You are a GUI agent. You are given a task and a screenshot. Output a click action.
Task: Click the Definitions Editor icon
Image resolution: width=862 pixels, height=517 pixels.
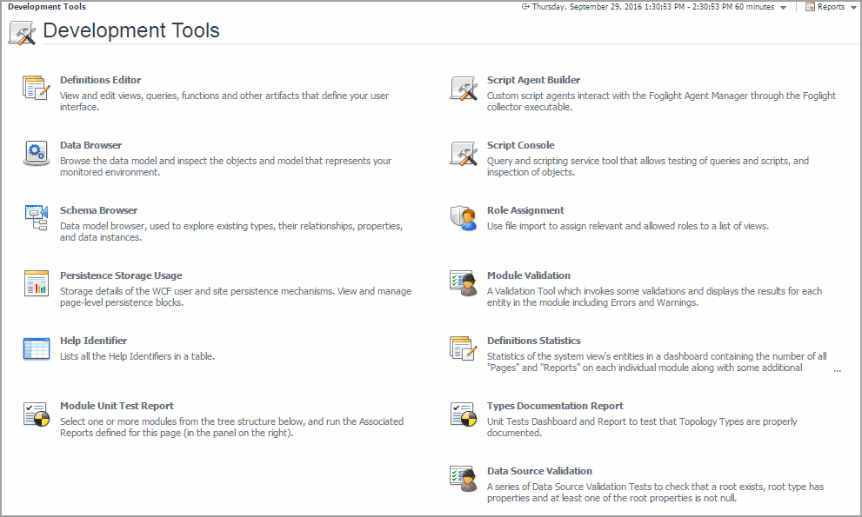point(37,88)
